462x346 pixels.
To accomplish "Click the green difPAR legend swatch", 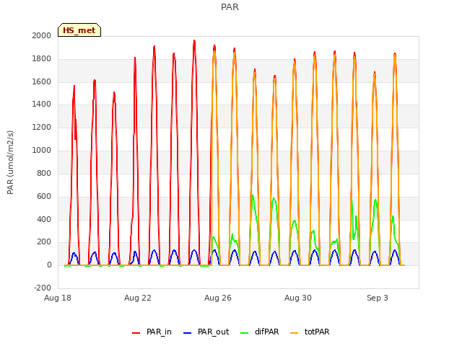I will [245, 333].
